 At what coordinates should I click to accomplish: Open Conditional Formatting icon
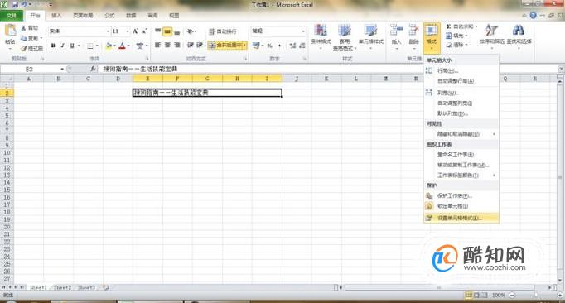[x=321, y=31]
